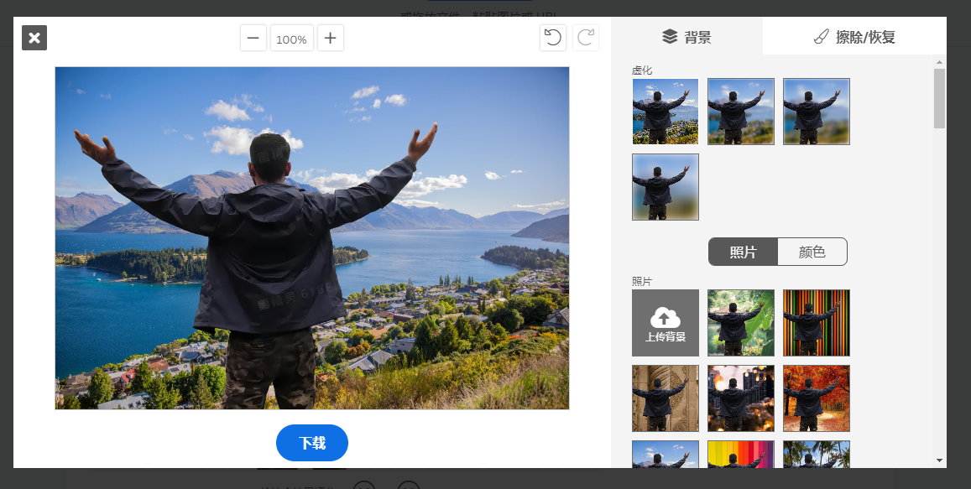
Task: Close the editor with the X icon
Action: pyautogui.click(x=34, y=38)
